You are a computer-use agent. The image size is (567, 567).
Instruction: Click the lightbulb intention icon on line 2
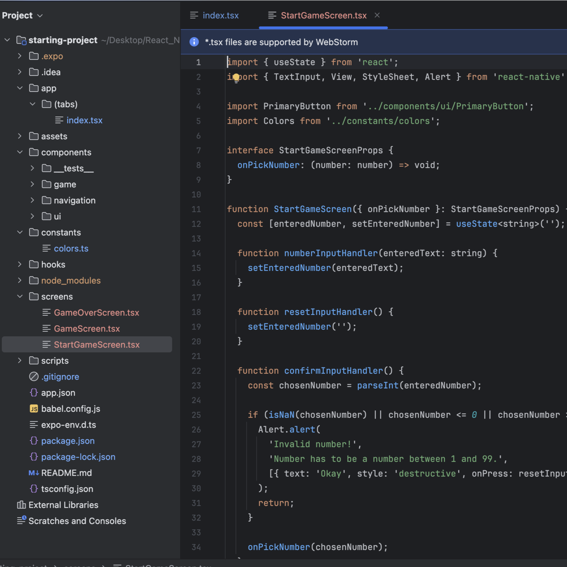pos(236,78)
